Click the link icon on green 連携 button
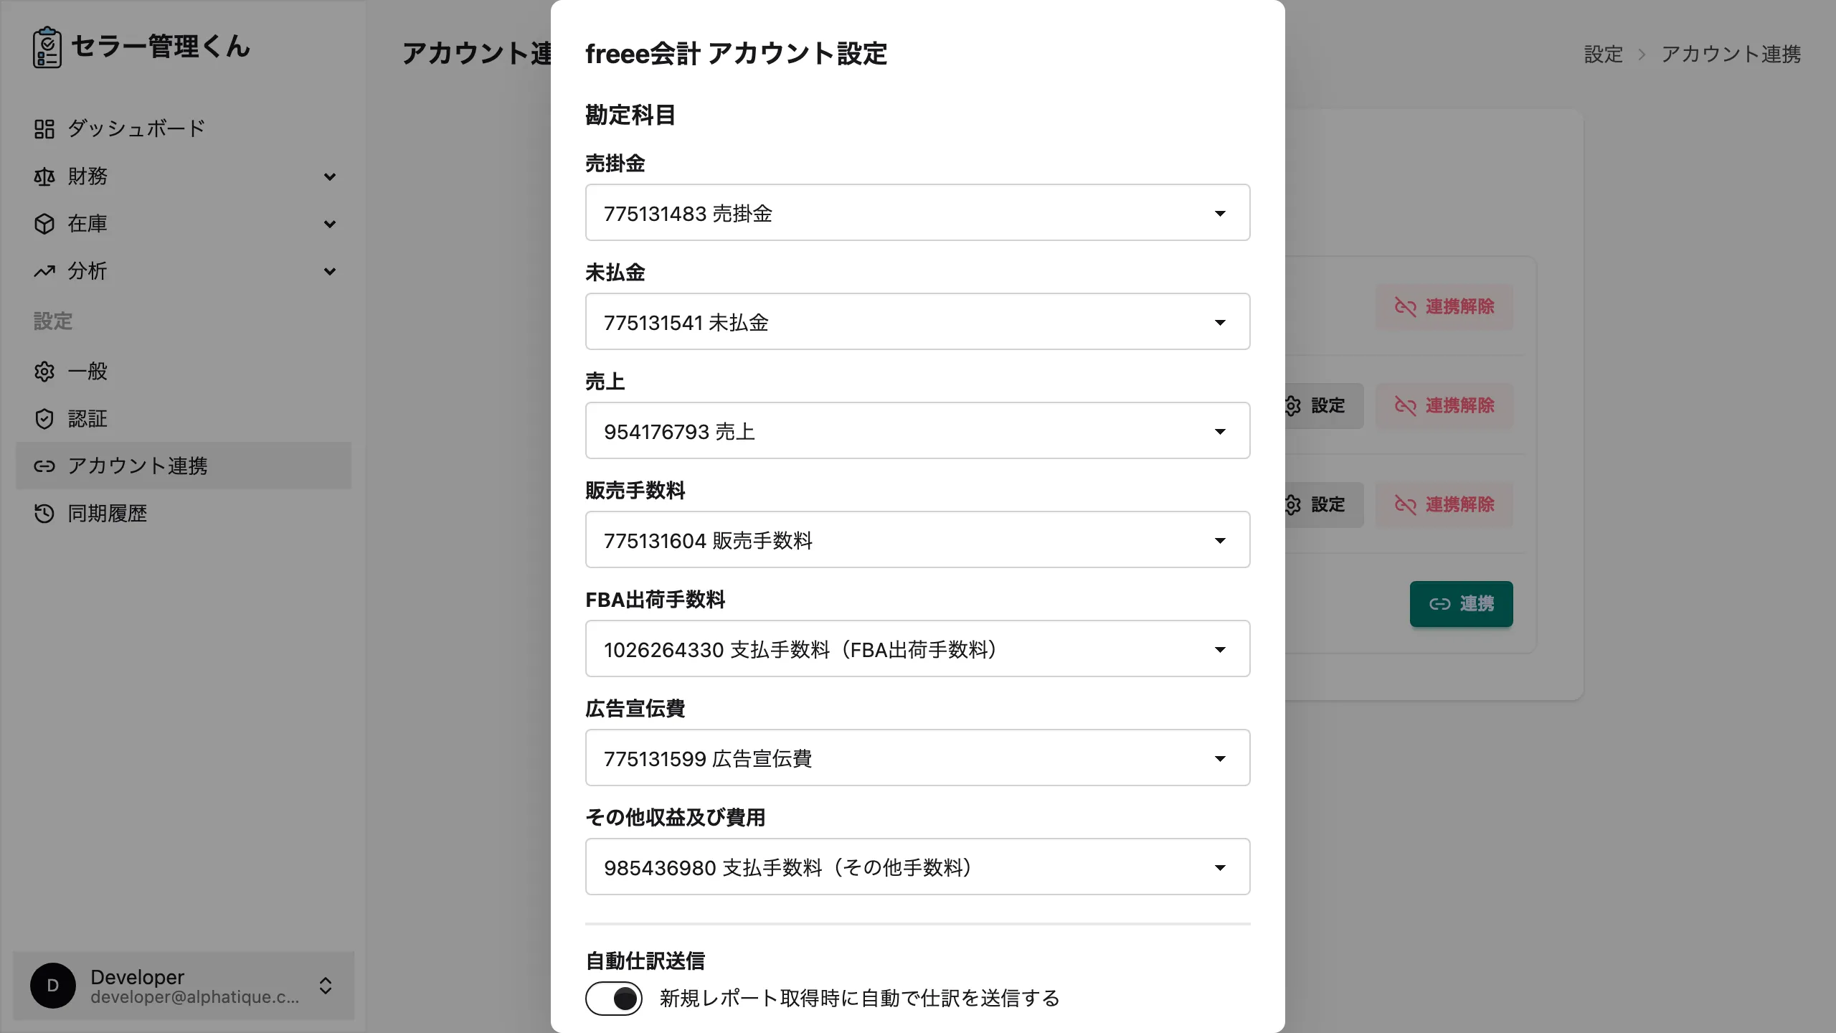1836x1033 pixels. pos(1440,604)
